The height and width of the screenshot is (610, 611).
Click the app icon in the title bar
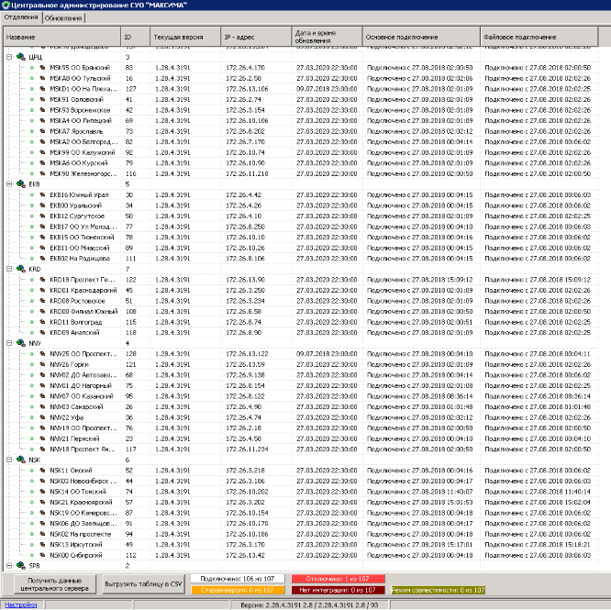[6, 6]
